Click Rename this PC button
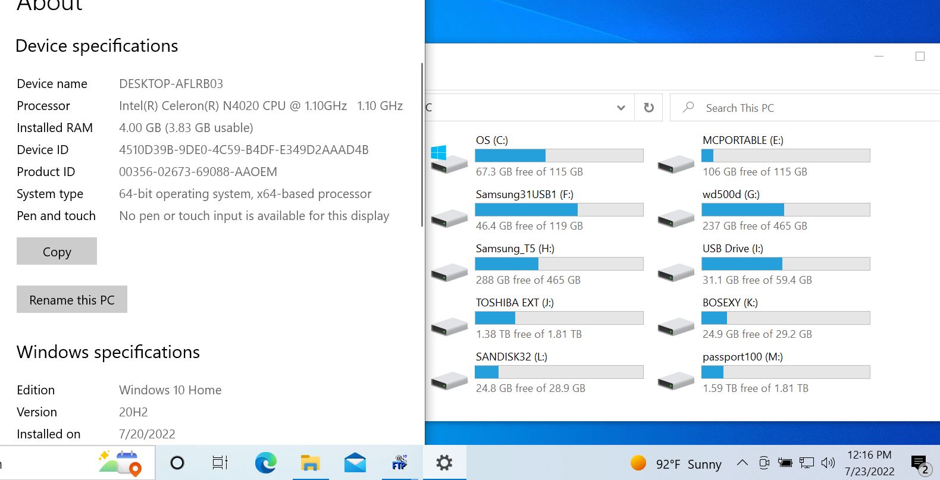This screenshot has height=480, width=940. (72, 299)
